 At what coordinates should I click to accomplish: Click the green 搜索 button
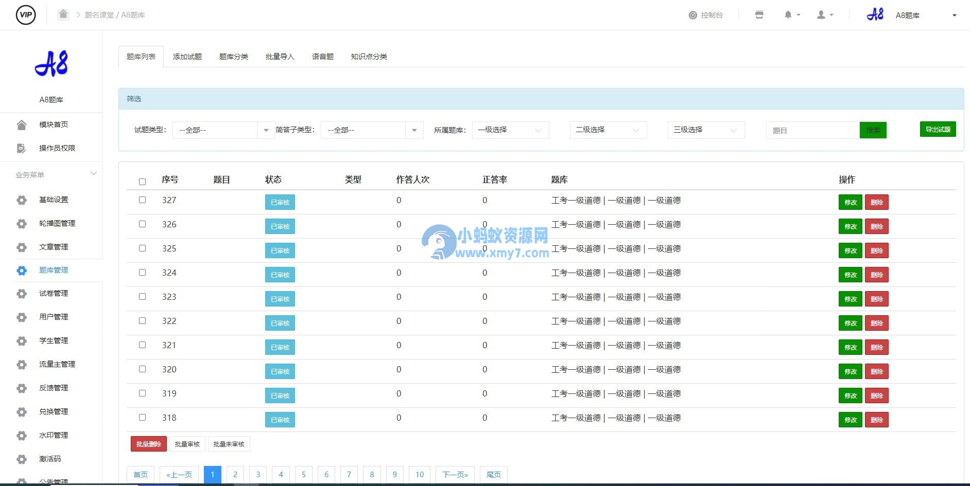coord(873,130)
